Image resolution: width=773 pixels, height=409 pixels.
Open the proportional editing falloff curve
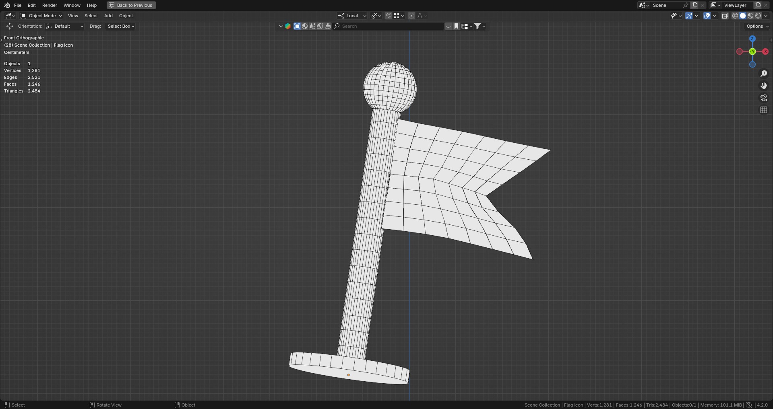click(422, 16)
